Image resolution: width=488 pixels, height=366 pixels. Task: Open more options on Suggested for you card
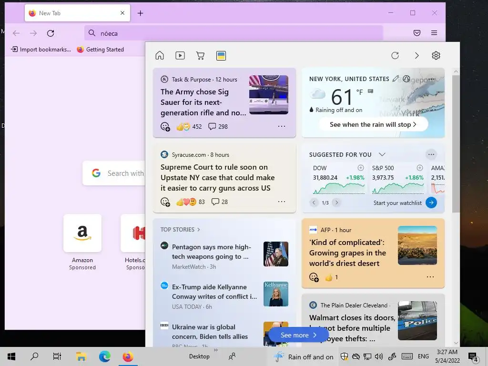point(431,154)
